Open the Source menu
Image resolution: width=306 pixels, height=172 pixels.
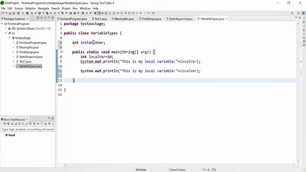click(x=19, y=9)
